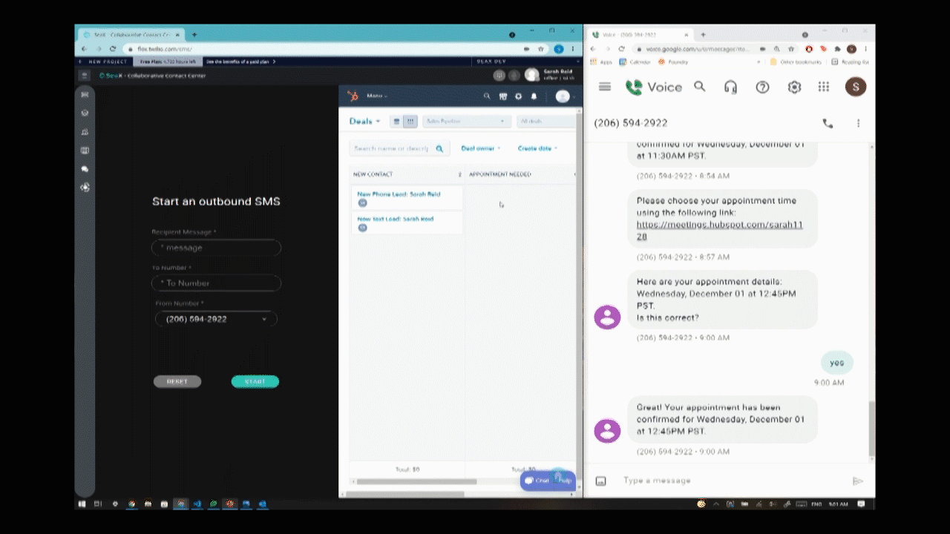Open HubSpot search with the magnifier icon

(487, 96)
